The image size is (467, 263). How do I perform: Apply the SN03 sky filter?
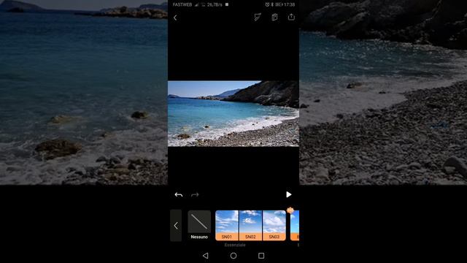click(274, 226)
